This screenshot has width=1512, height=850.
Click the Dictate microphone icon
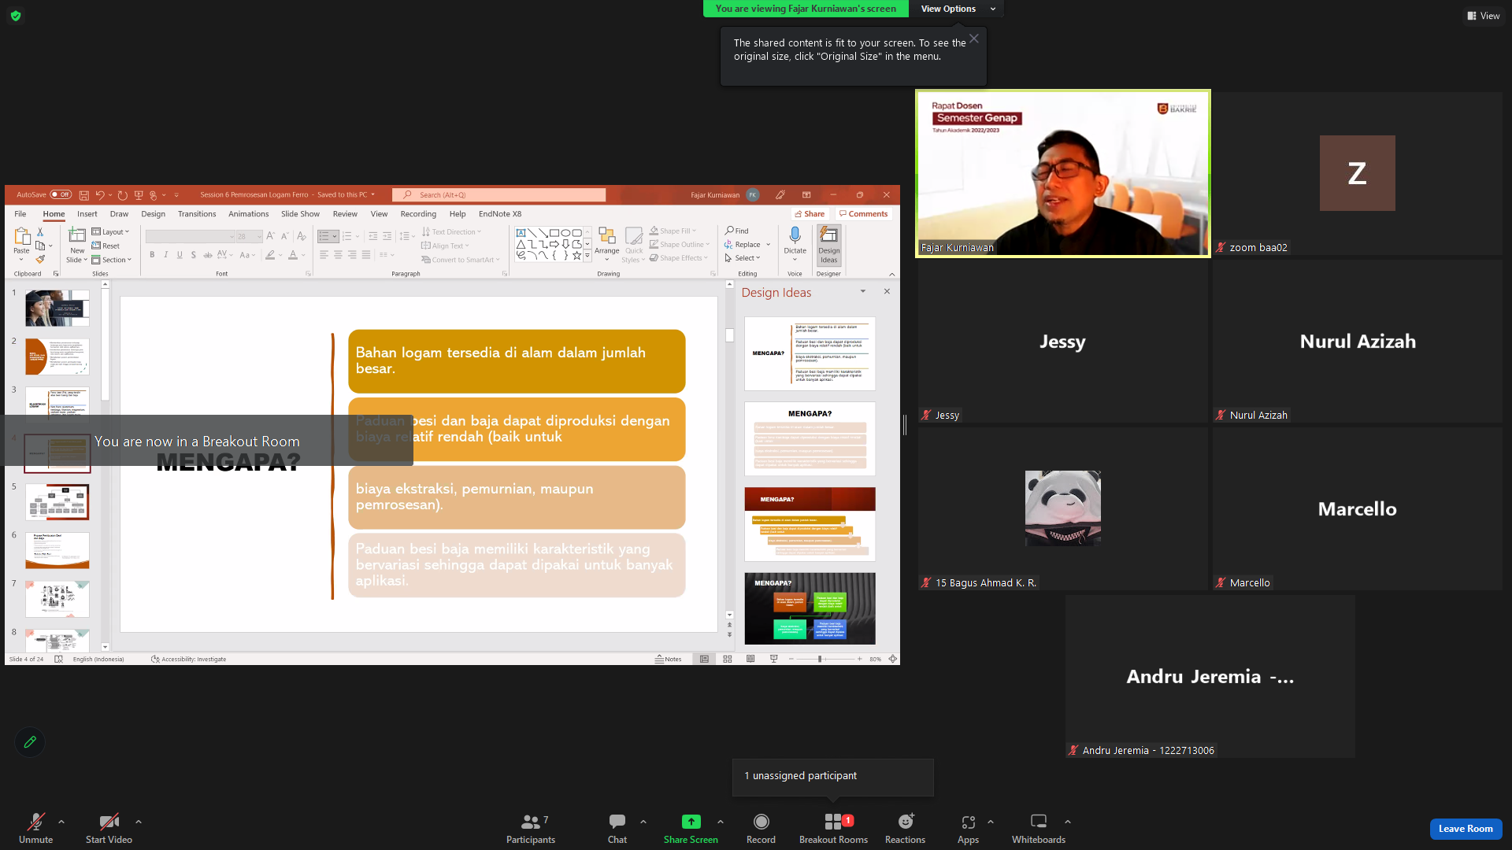tap(795, 235)
